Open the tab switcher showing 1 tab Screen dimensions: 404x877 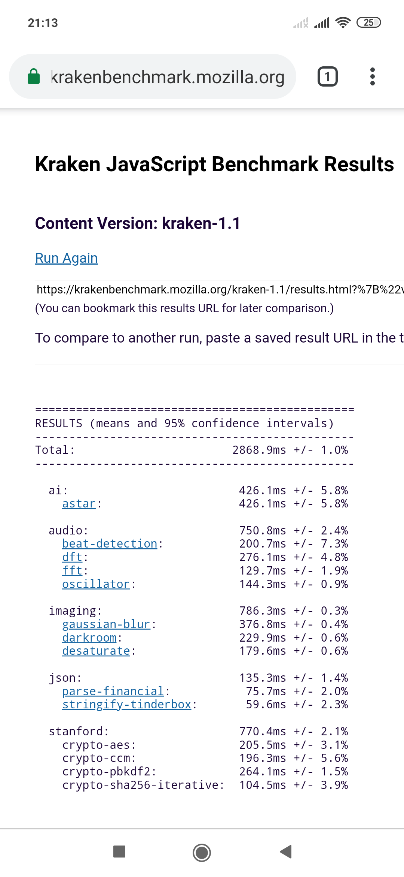tap(327, 76)
